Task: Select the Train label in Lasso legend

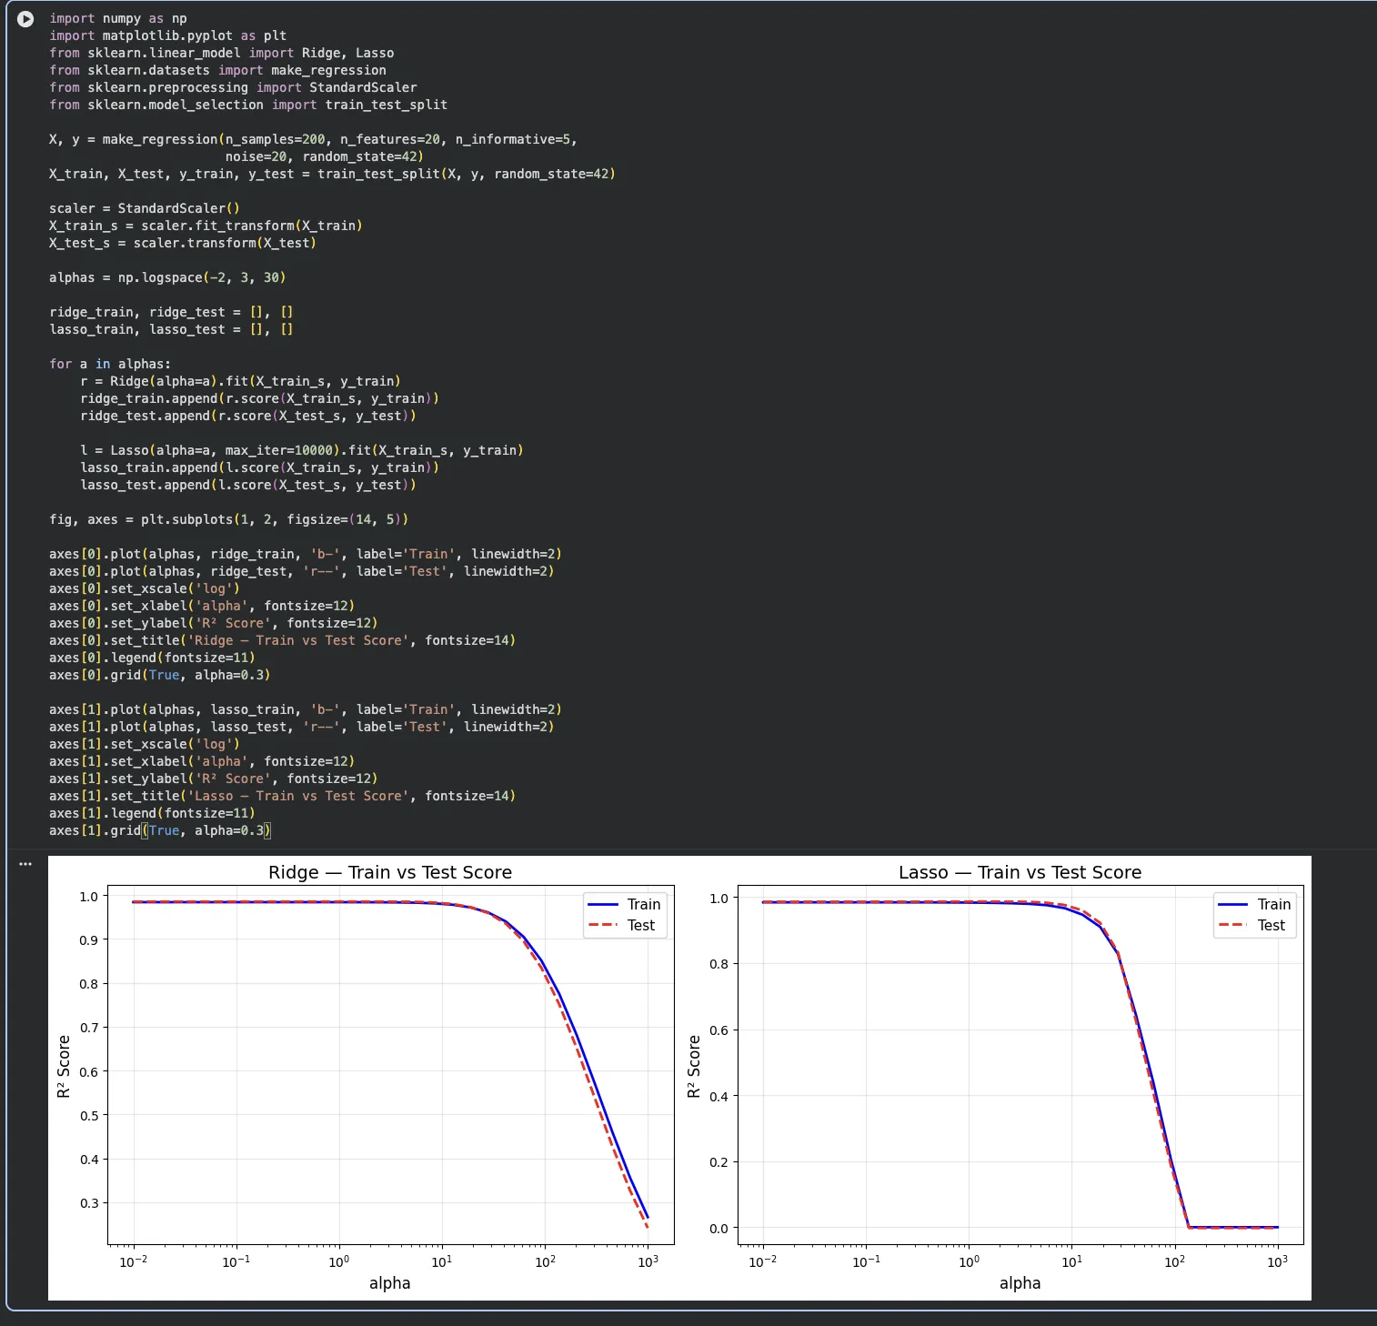Action: [x=1273, y=904]
